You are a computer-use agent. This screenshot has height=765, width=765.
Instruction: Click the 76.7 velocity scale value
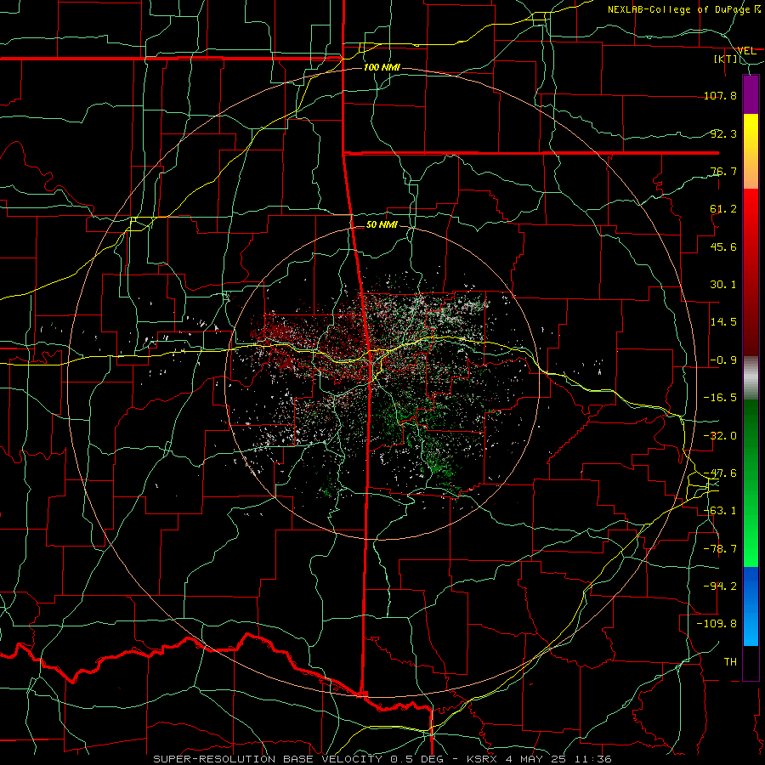(x=723, y=171)
